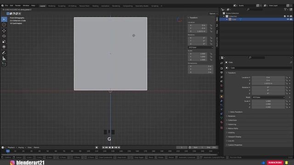
Task: Select the Move tool
Action: (4, 31)
